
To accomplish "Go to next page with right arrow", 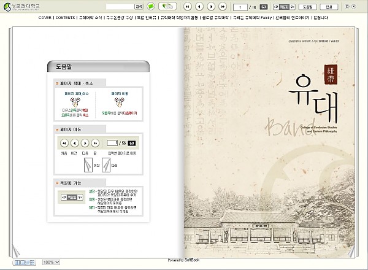I will (x=211, y=7).
